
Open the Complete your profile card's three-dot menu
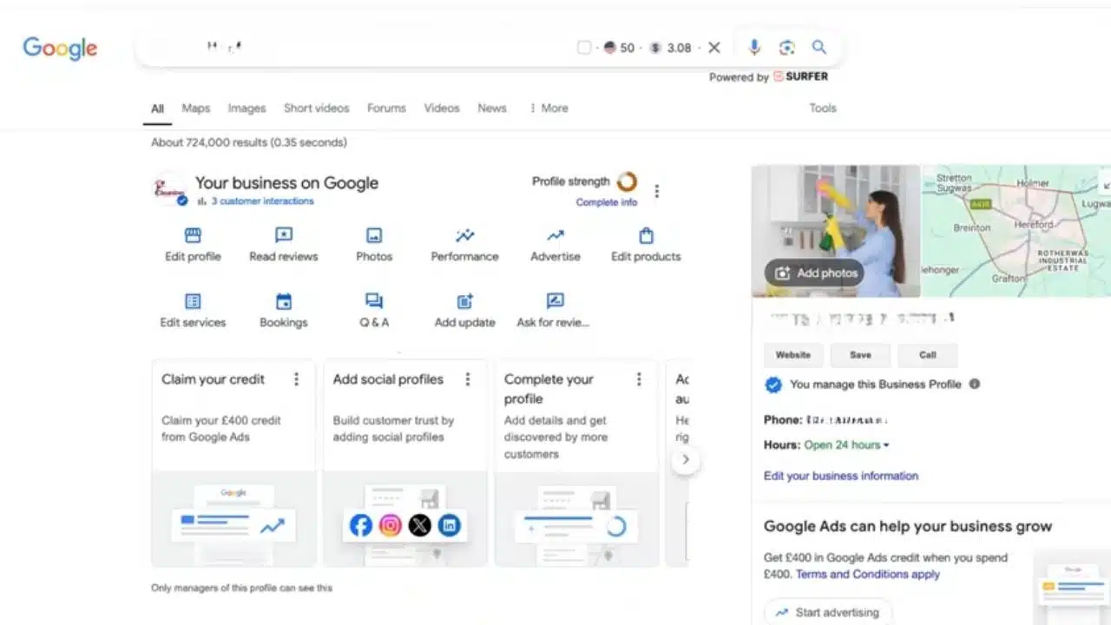tap(639, 379)
